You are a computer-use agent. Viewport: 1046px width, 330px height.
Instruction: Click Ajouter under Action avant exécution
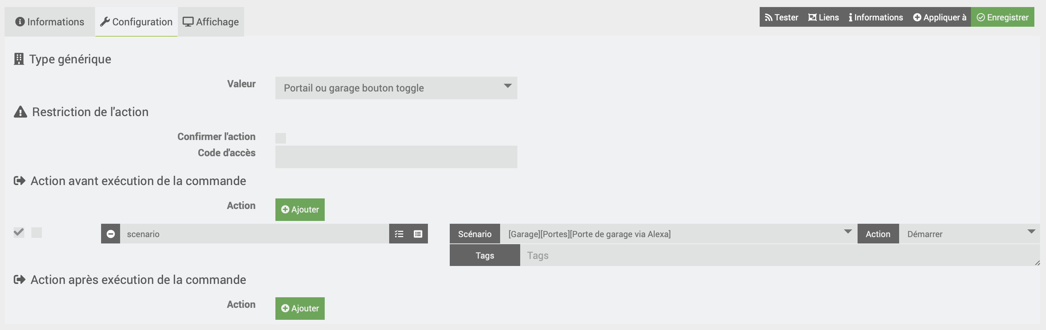point(300,210)
